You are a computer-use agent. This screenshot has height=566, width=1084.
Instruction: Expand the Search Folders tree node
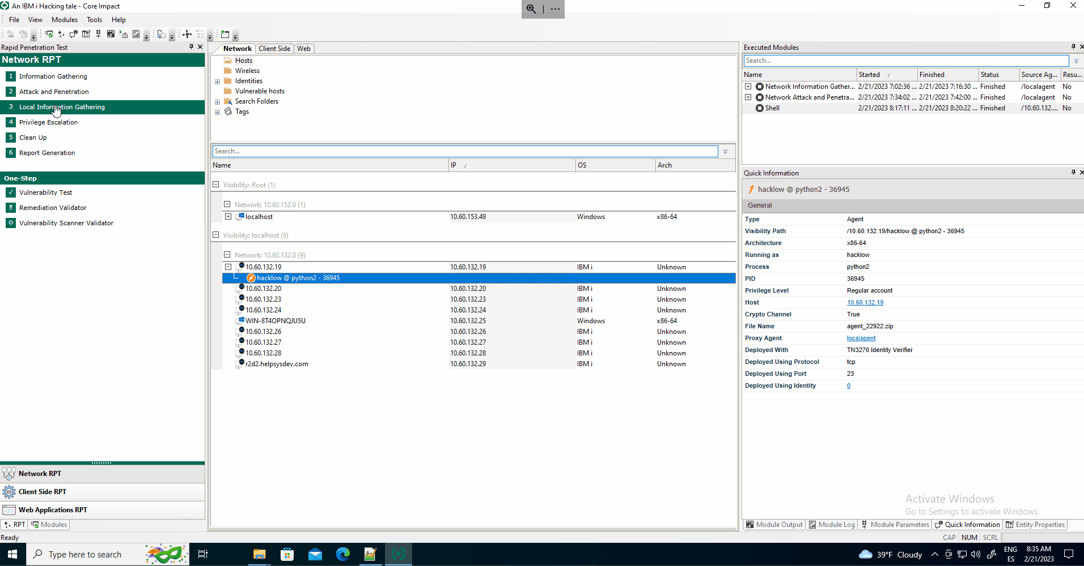tap(217, 102)
